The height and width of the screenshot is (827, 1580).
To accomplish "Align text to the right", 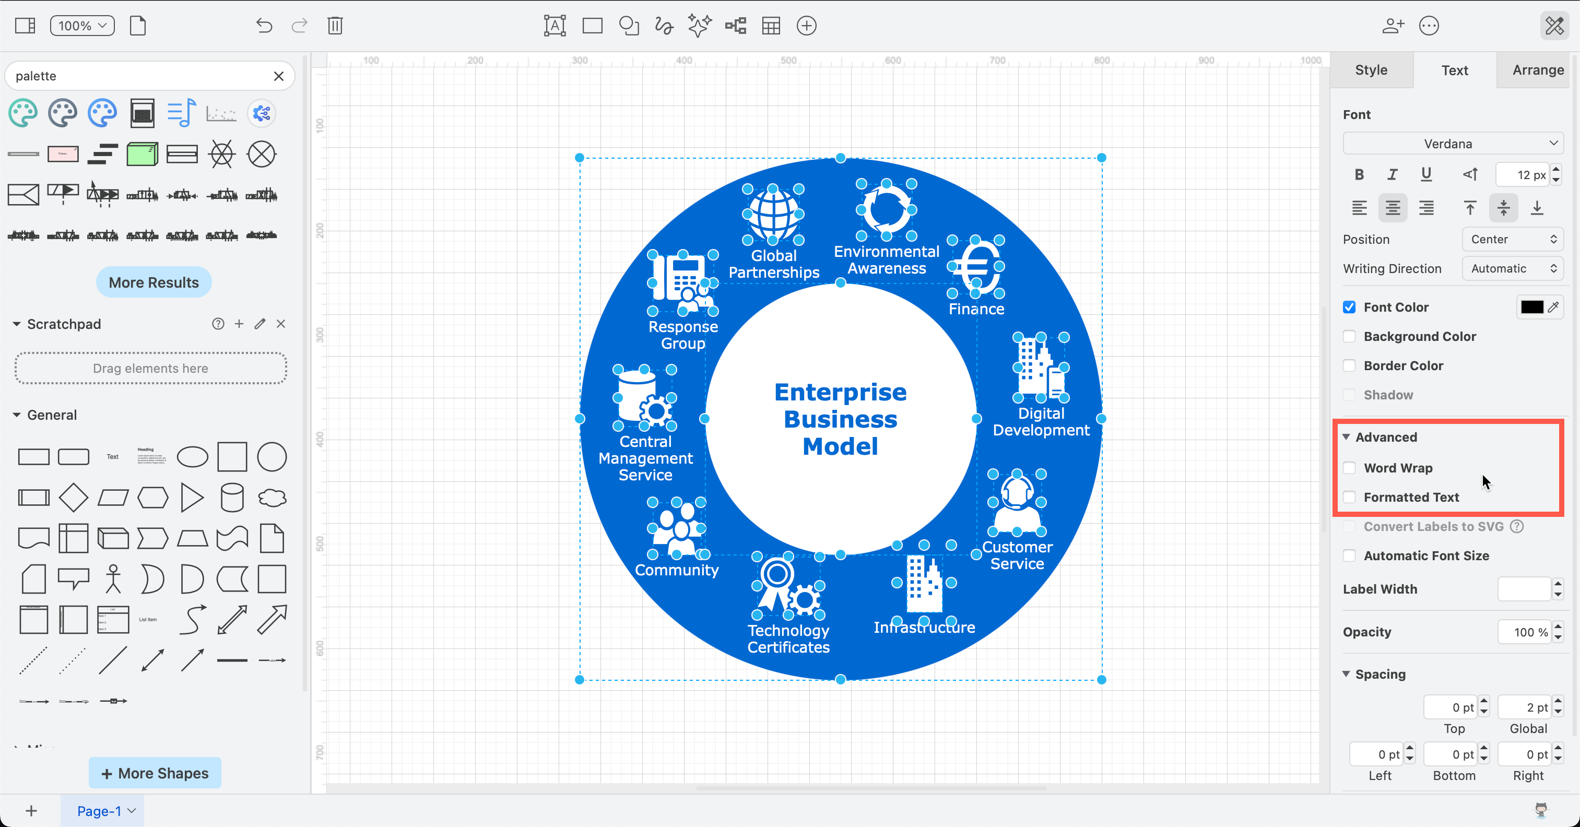I will 1426,208.
